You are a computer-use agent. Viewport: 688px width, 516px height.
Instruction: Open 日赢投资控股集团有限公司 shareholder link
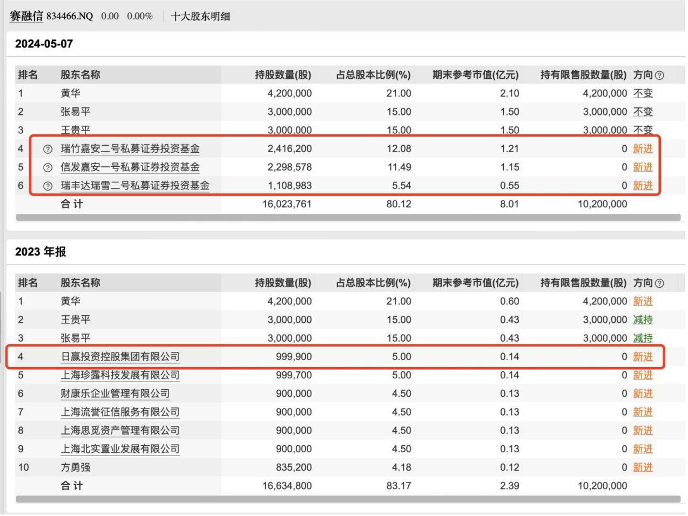(x=120, y=356)
